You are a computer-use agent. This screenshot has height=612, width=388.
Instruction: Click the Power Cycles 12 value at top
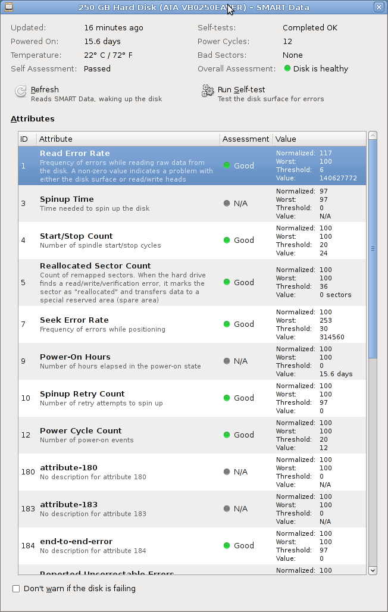point(287,41)
